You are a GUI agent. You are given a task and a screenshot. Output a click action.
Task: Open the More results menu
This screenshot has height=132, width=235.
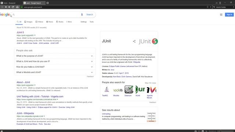(x=69, y=22)
